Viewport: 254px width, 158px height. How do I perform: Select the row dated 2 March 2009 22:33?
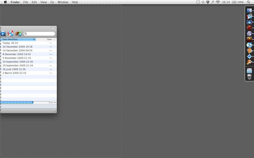tap(28, 73)
